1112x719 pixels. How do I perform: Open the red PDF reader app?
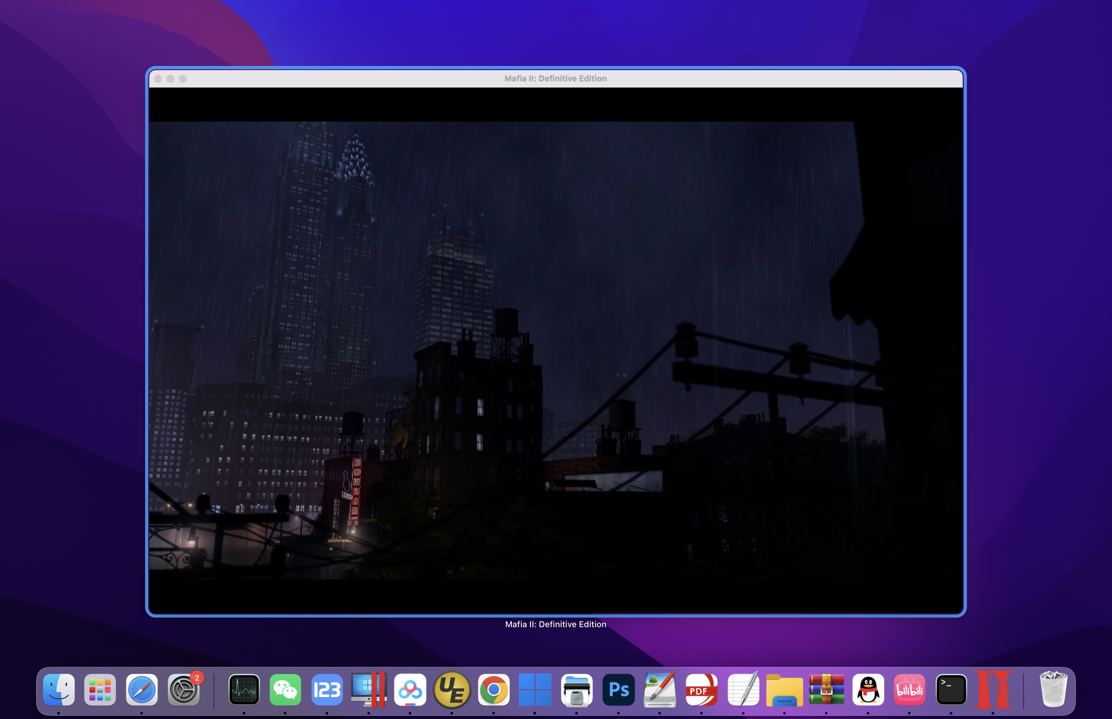(x=701, y=690)
